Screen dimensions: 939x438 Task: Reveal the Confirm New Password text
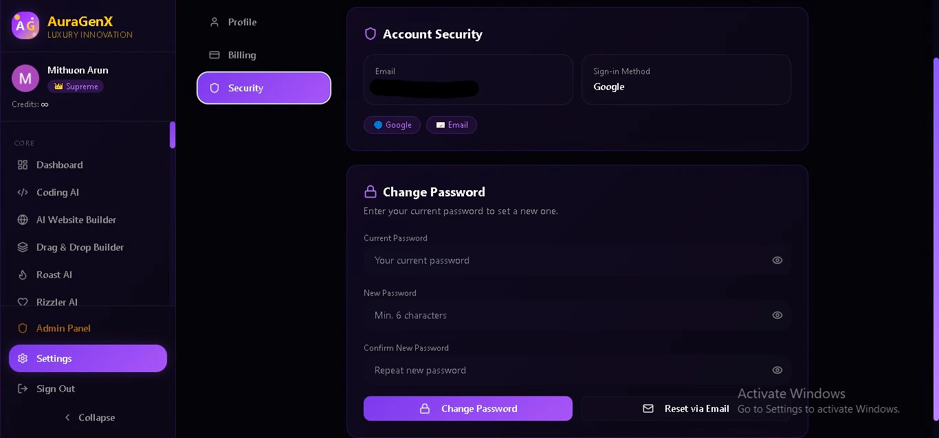[777, 370]
